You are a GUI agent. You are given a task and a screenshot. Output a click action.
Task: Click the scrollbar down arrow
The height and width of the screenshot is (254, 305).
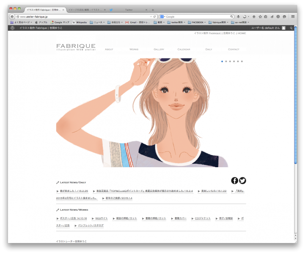point(295,238)
